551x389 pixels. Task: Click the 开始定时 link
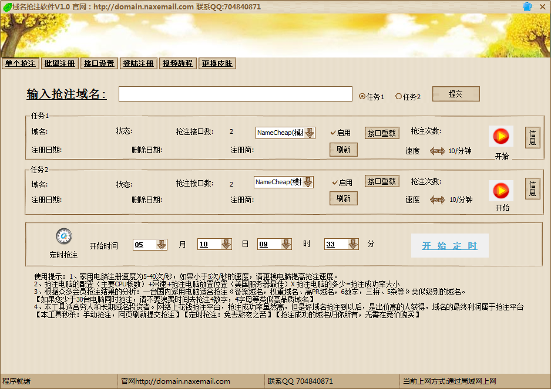(x=449, y=246)
